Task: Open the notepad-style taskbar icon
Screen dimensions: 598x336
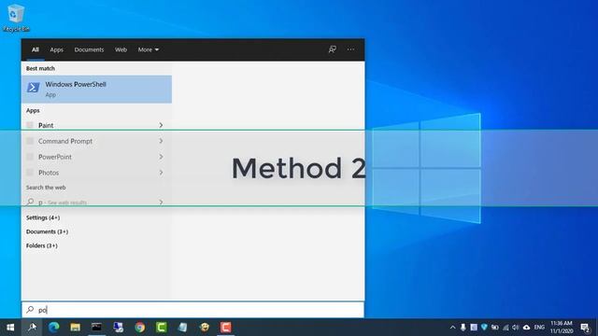Action: [183, 328]
